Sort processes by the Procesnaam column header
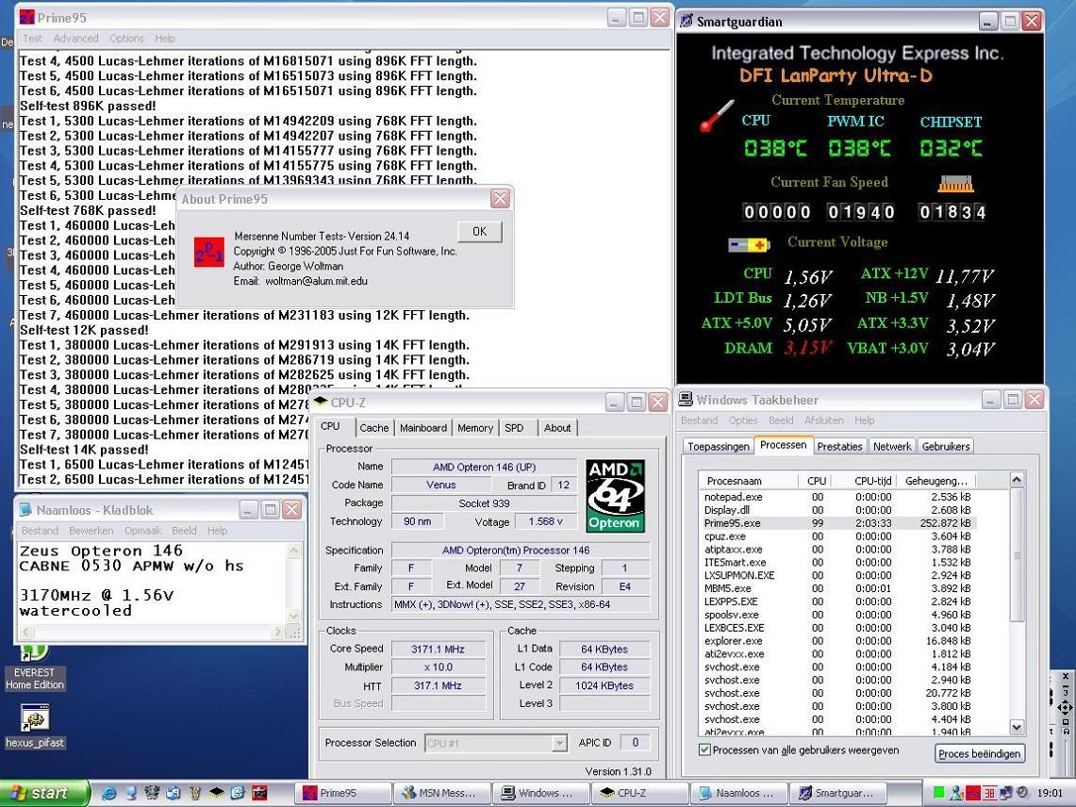The width and height of the screenshot is (1076, 807). point(748,481)
